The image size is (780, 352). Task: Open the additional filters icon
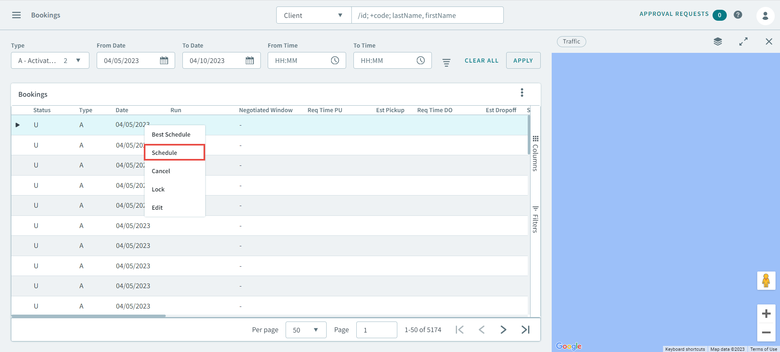tap(446, 63)
